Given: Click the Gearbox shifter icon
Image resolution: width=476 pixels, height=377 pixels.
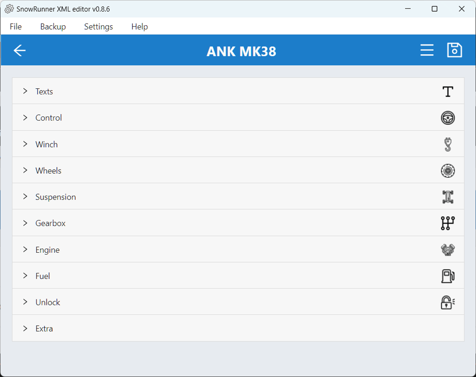Looking at the screenshot, I should click(x=448, y=223).
